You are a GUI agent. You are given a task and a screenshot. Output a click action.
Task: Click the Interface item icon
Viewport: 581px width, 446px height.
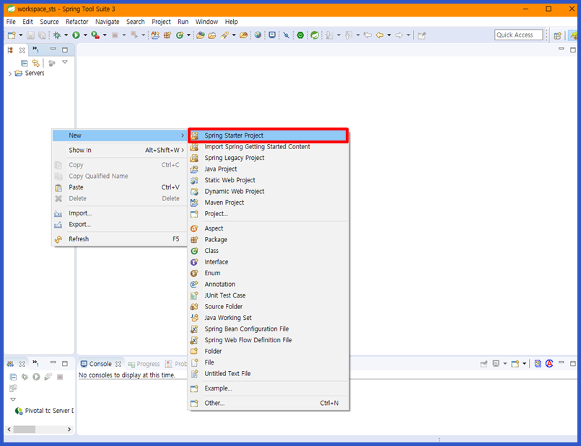coord(194,262)
